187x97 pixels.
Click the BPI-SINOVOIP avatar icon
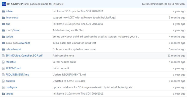tap(4, 4)
